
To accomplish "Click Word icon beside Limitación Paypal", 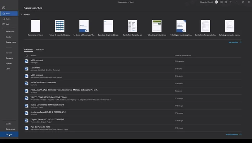I will (x=27, y=113).
